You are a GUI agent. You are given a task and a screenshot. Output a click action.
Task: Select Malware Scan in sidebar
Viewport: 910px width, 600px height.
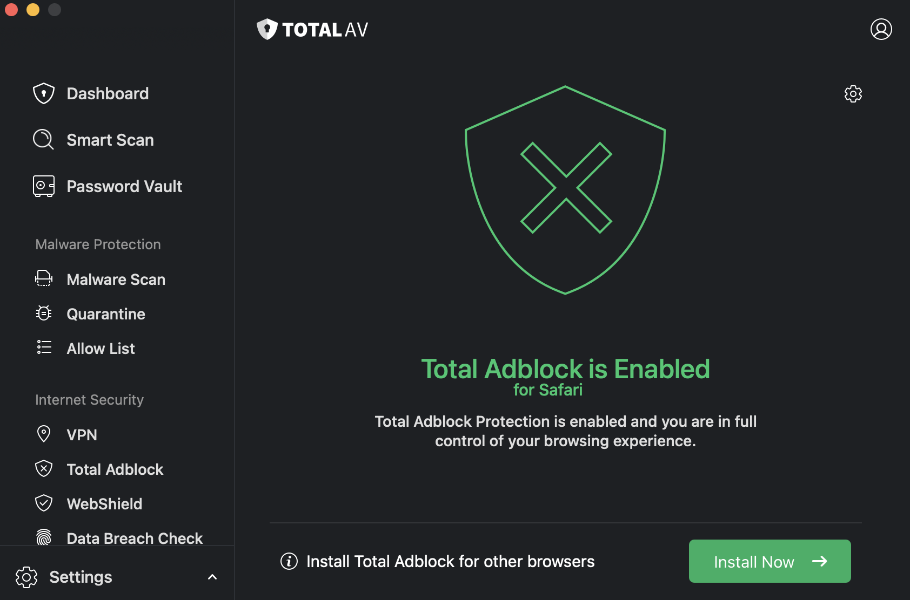(116, 279)
